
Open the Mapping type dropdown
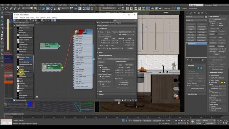tap(126, 32)
